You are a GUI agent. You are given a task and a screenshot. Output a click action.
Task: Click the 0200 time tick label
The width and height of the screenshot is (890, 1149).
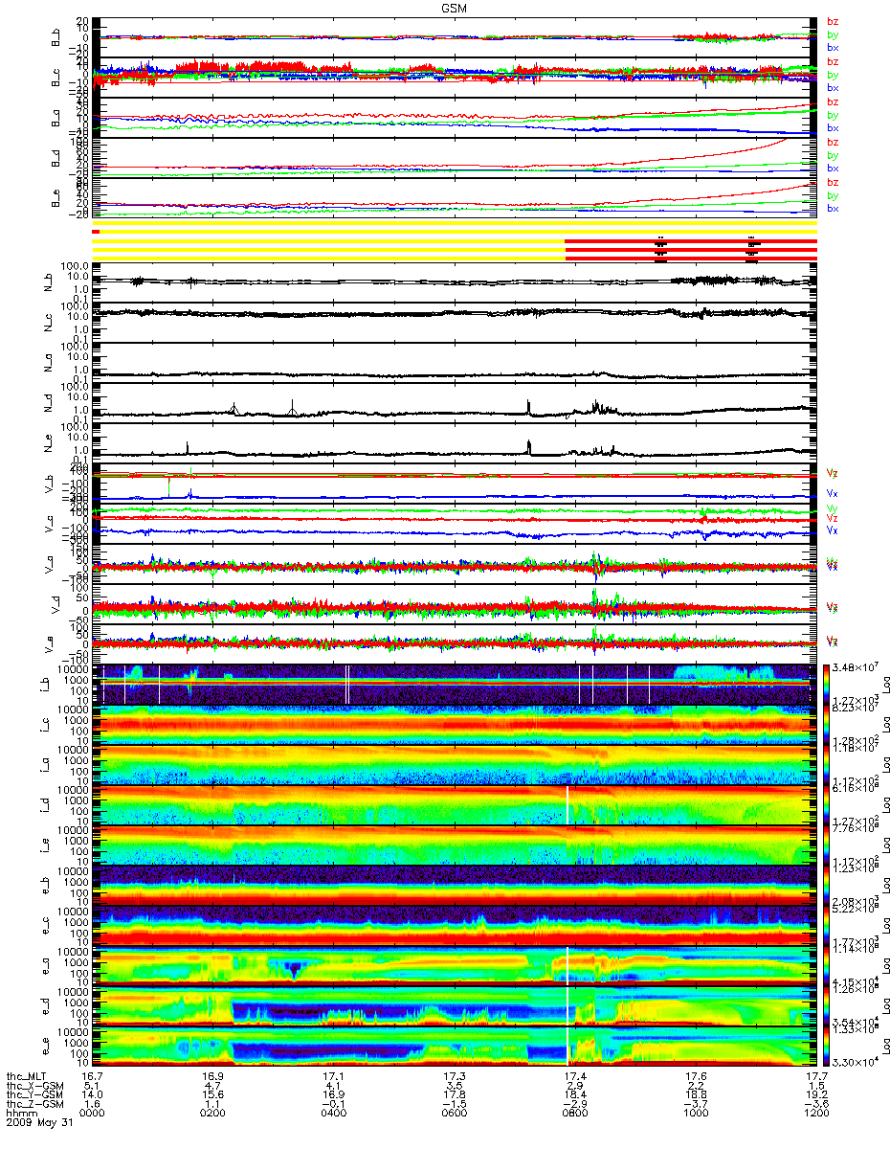[x=213, y=1114]
